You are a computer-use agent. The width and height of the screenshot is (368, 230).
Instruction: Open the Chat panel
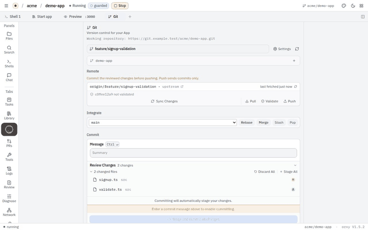point(9,77)
